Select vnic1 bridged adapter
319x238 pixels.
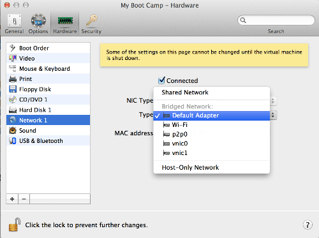coord(212,153)
